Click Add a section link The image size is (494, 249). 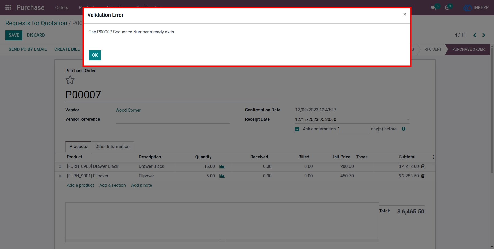pos(112,185)
